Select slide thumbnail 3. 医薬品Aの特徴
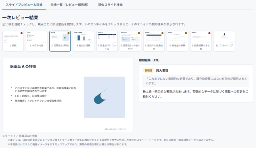Image resolution: width=256 pixels, height=148 pixels. [60, 41]
